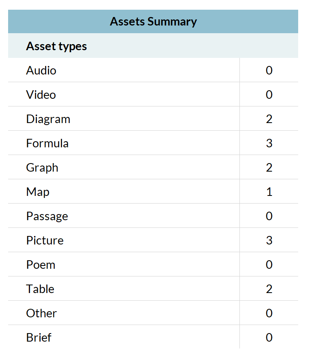Viewport: 316px width, 359px height.
Task: Click the Poem row label
Action: pyautogui.click(x=41, y=265)
